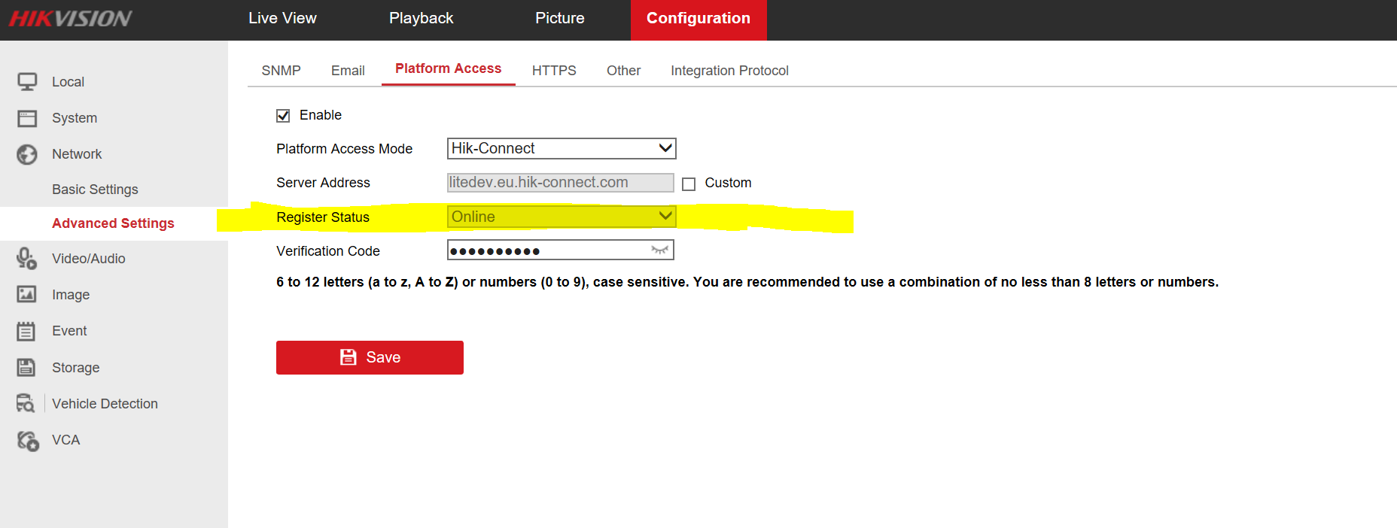Click into the Verification Code field
The height and width of the screenshot is (528, 1397).
[546, 250]
